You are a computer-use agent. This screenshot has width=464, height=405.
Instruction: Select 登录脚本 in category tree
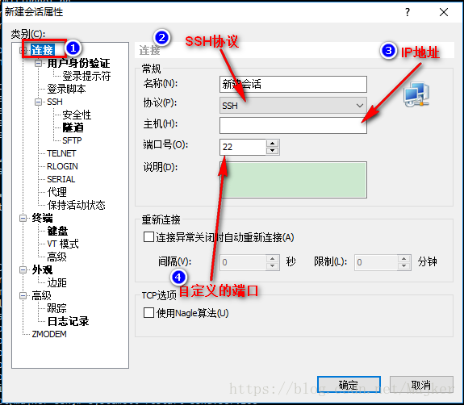point(66,89)
